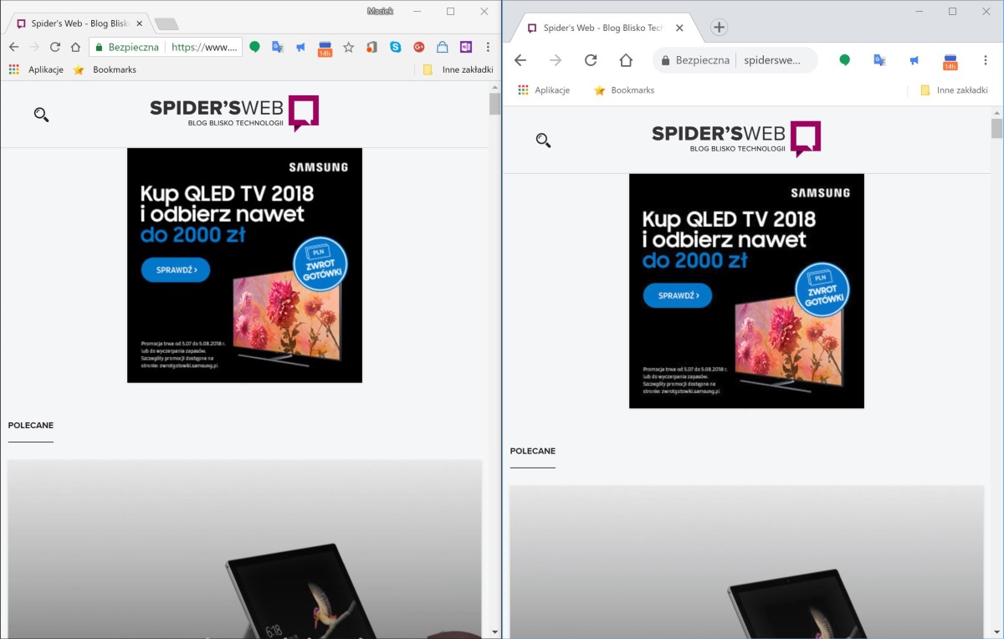1004x639 pixels.
Task: Open Aplikacje shortcut in the right bookmarks bar
Action: [544, 90]
